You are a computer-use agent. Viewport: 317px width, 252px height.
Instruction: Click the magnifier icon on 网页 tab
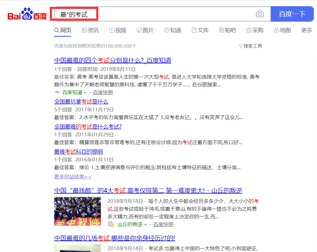click(x=57, y=30)
